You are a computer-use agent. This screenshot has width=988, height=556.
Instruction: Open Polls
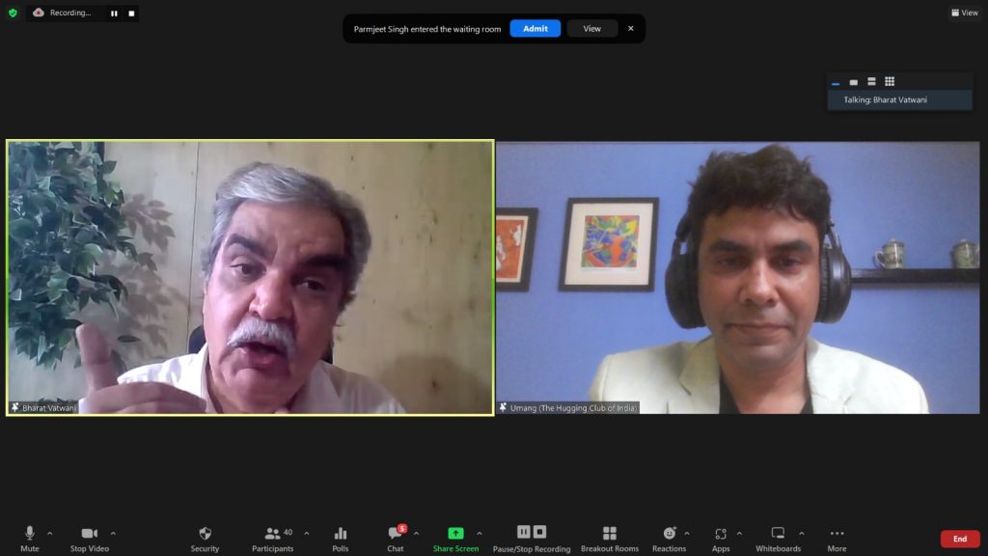[x=341, y=539]
